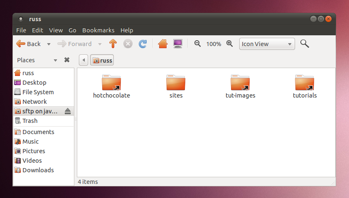
Task: Click the 4 items status text
Action: [x=88, y=182]
